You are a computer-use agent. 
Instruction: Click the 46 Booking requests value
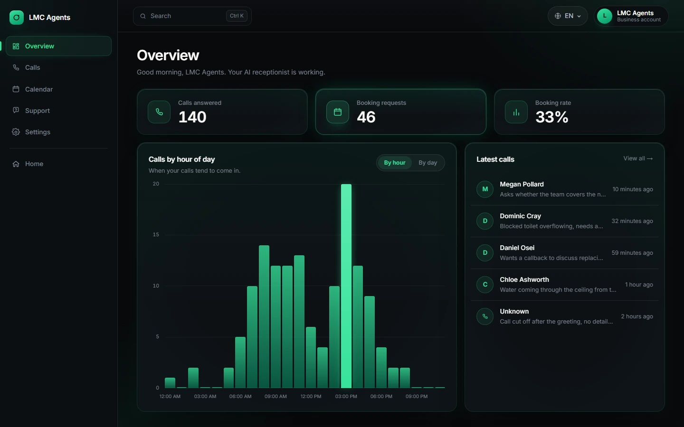pyautogui.click(x=366, y=117)
